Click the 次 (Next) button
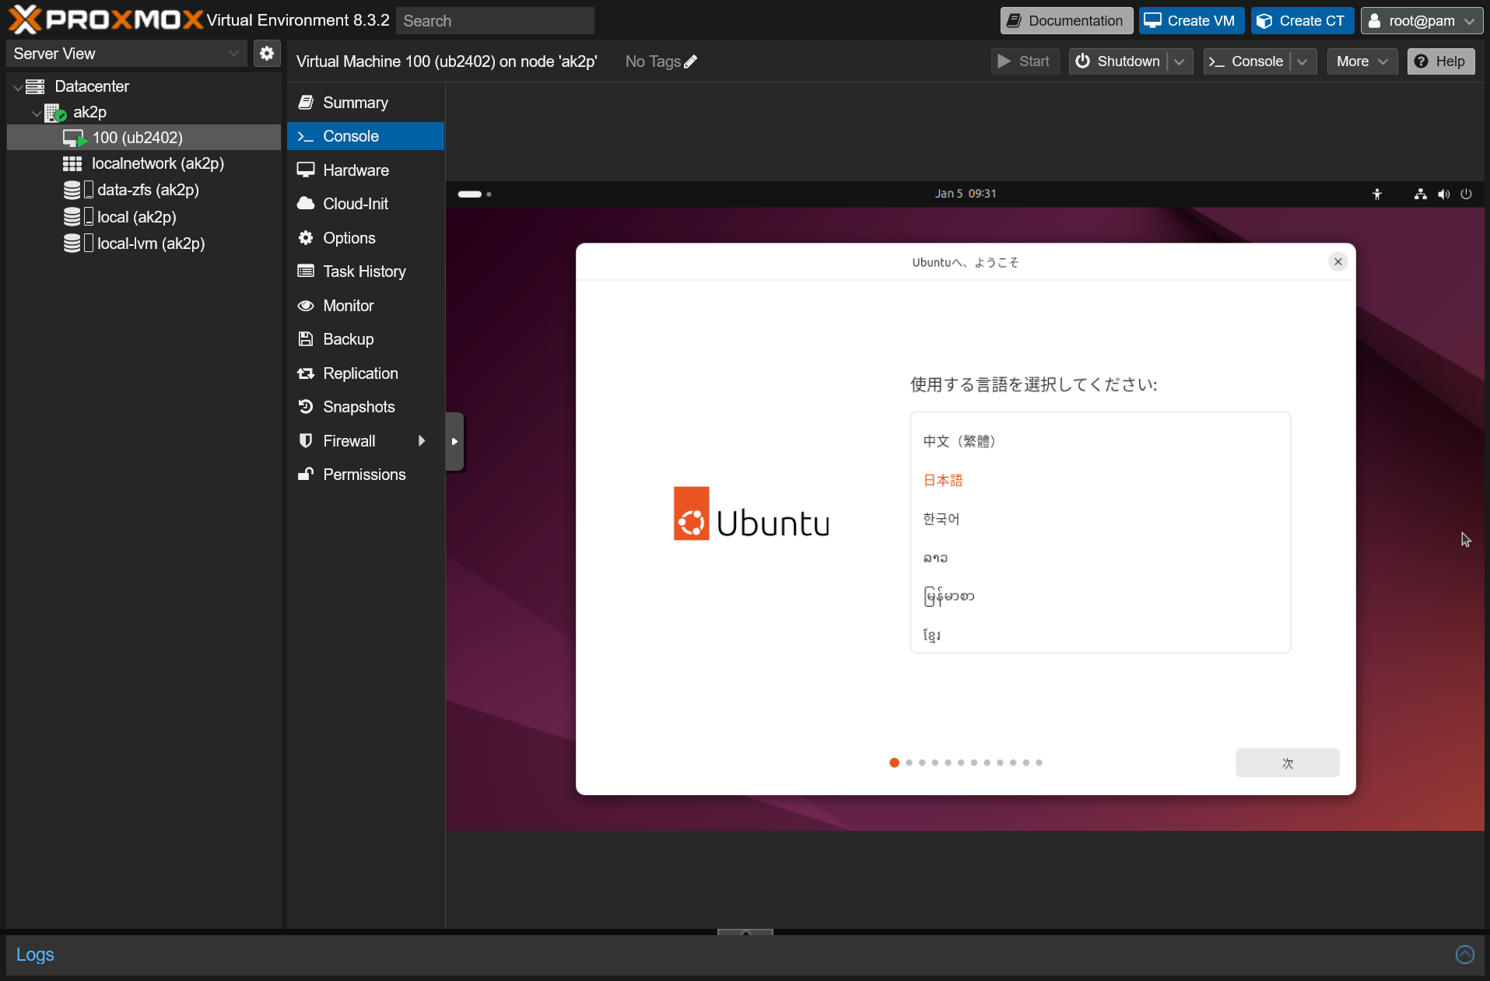Screen dimensions: 1490x981 pos(1287,763)
